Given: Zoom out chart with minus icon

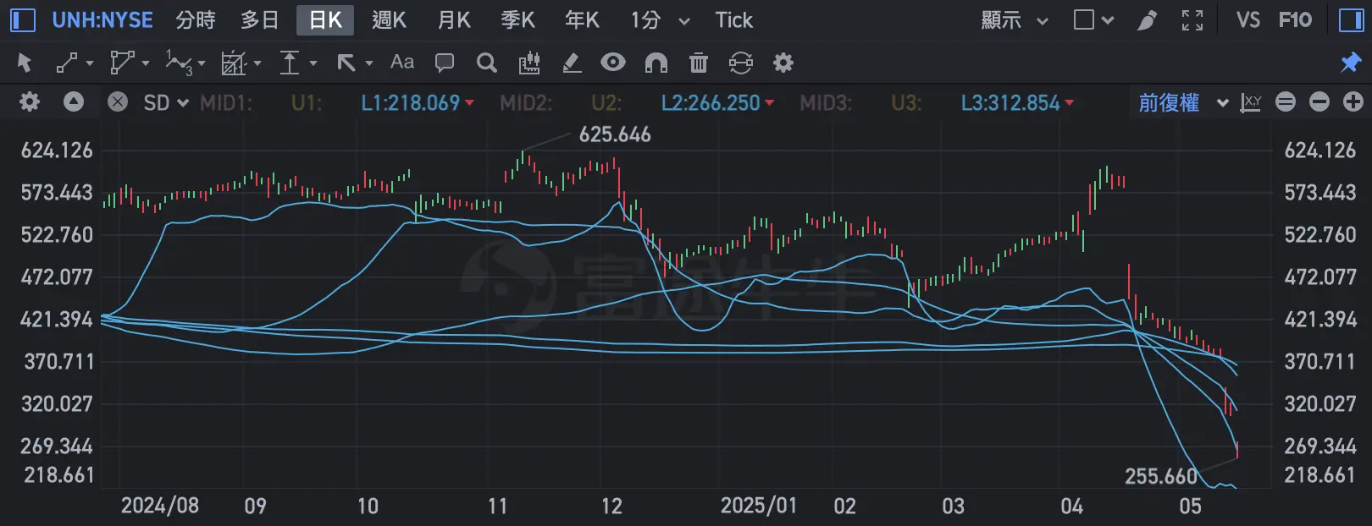Looking at the screenshot, I should 1319,102.
